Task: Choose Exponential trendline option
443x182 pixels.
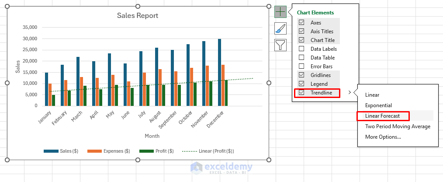Action: tap(378, 105)
